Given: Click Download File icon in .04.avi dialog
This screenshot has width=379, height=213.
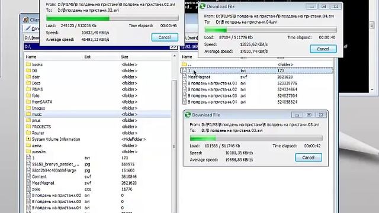Looking at the screenshot, I should tap(203, 7).
